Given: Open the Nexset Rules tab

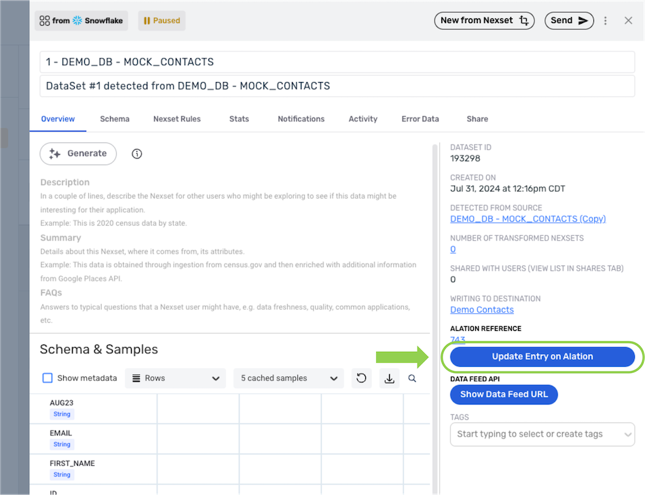Looking at the screenshot, I should pos(177,119).
